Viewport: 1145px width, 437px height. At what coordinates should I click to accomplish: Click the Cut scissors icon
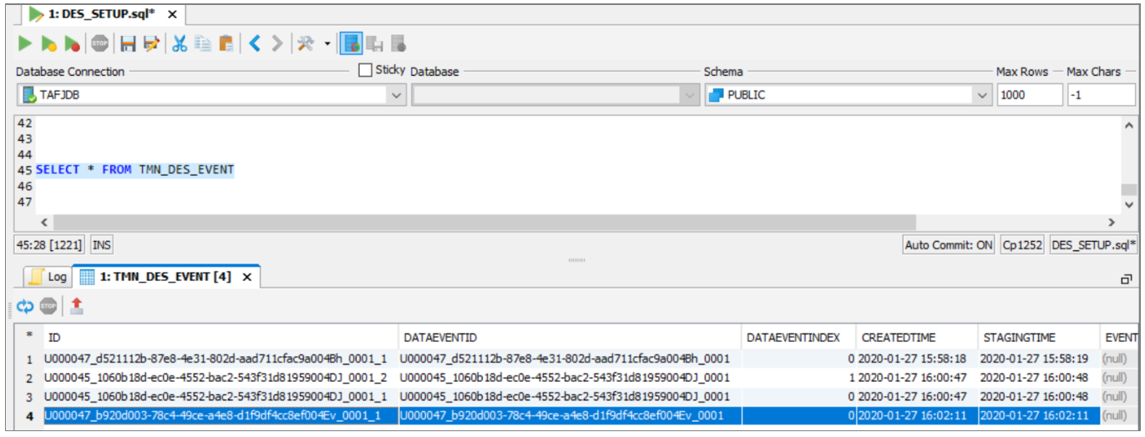click(179, 43)
